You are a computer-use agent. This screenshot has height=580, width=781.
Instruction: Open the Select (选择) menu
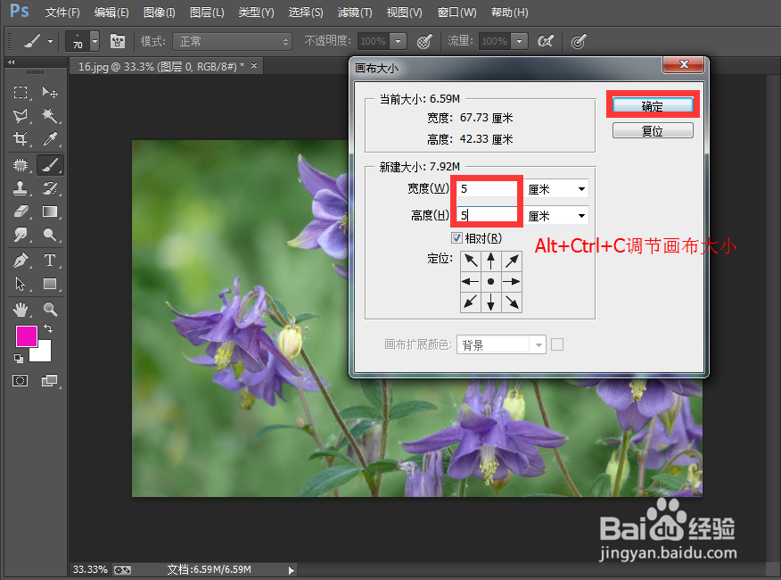tap(305, 12)
